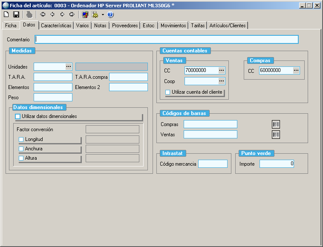Open Compras CC 60000000 lookup ellipsis
This screenshot has height=247, width=323.
coord(296,70)
